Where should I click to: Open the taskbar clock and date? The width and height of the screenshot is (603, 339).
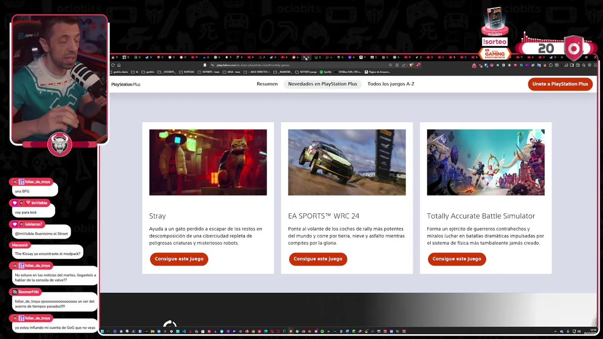(590, 331)
